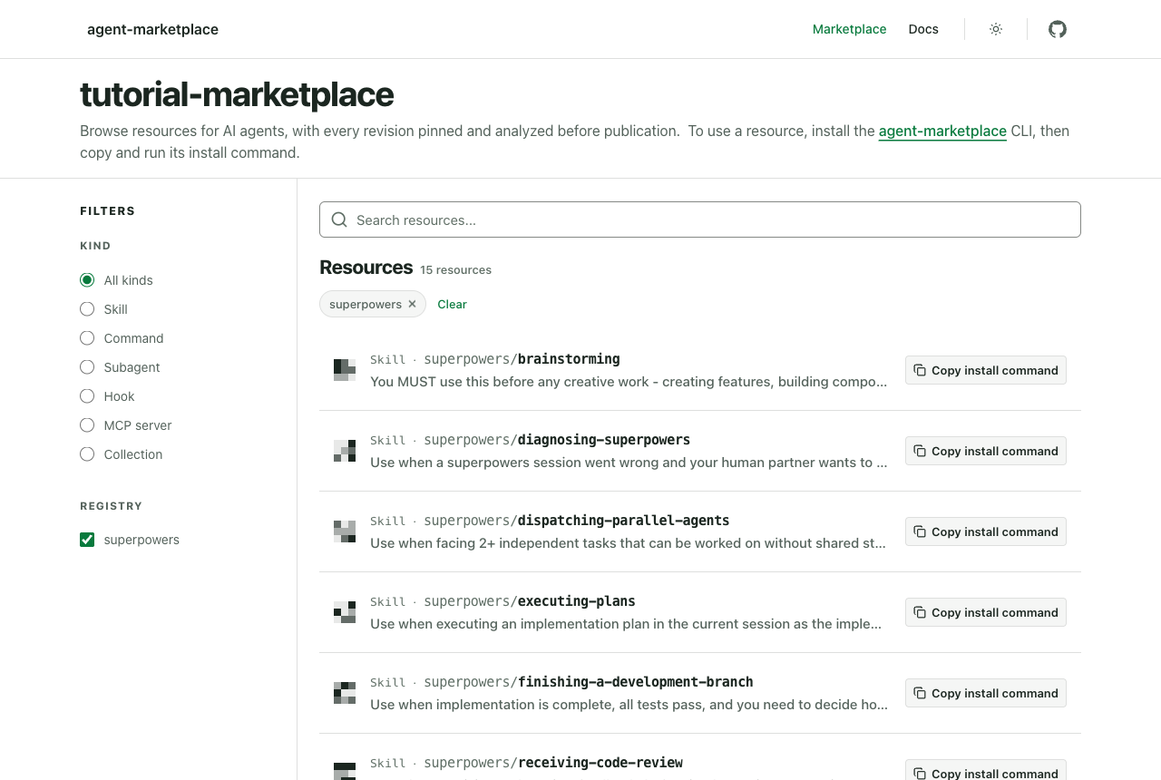
Task: Open superpowers/brainstorming resource title
Action: 522,359
